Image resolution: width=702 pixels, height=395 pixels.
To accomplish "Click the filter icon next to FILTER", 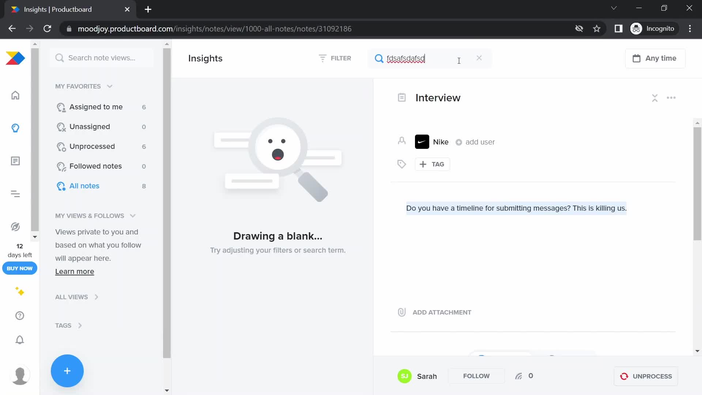I will point(323,58).
